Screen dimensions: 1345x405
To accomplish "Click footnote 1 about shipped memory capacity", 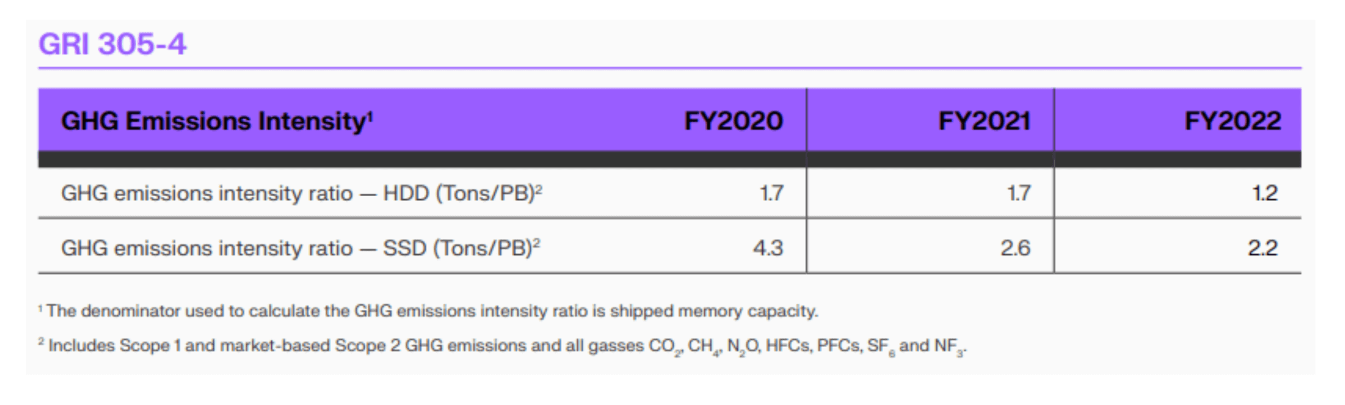I will [x=428, y=311].
